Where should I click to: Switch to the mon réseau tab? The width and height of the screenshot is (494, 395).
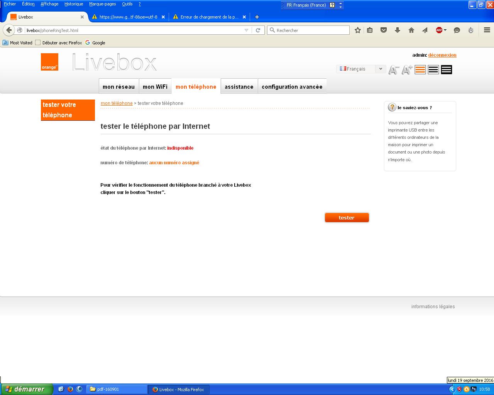(x=118, y=86)
